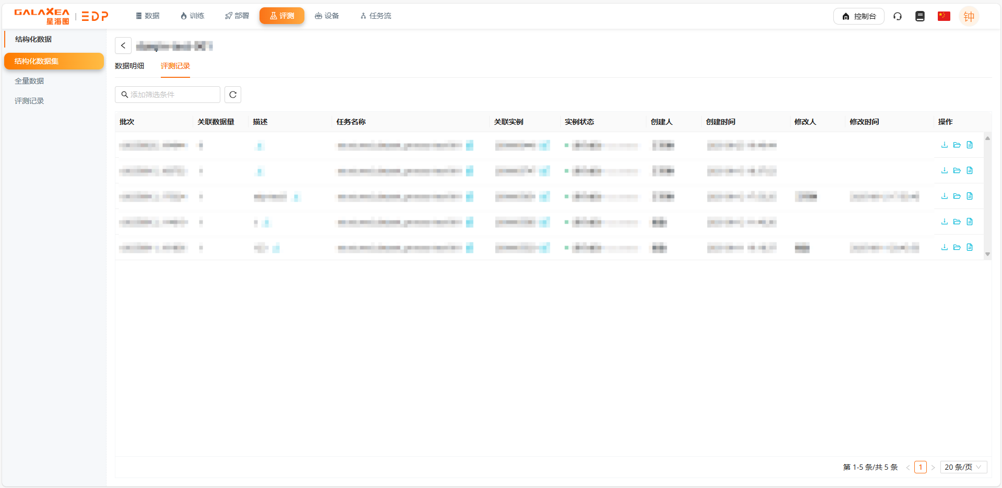Click the back arrow beside the dataset name
The height and width of the screenshot is (488, 1002).
pyautogui.click(x=123, y=45)
